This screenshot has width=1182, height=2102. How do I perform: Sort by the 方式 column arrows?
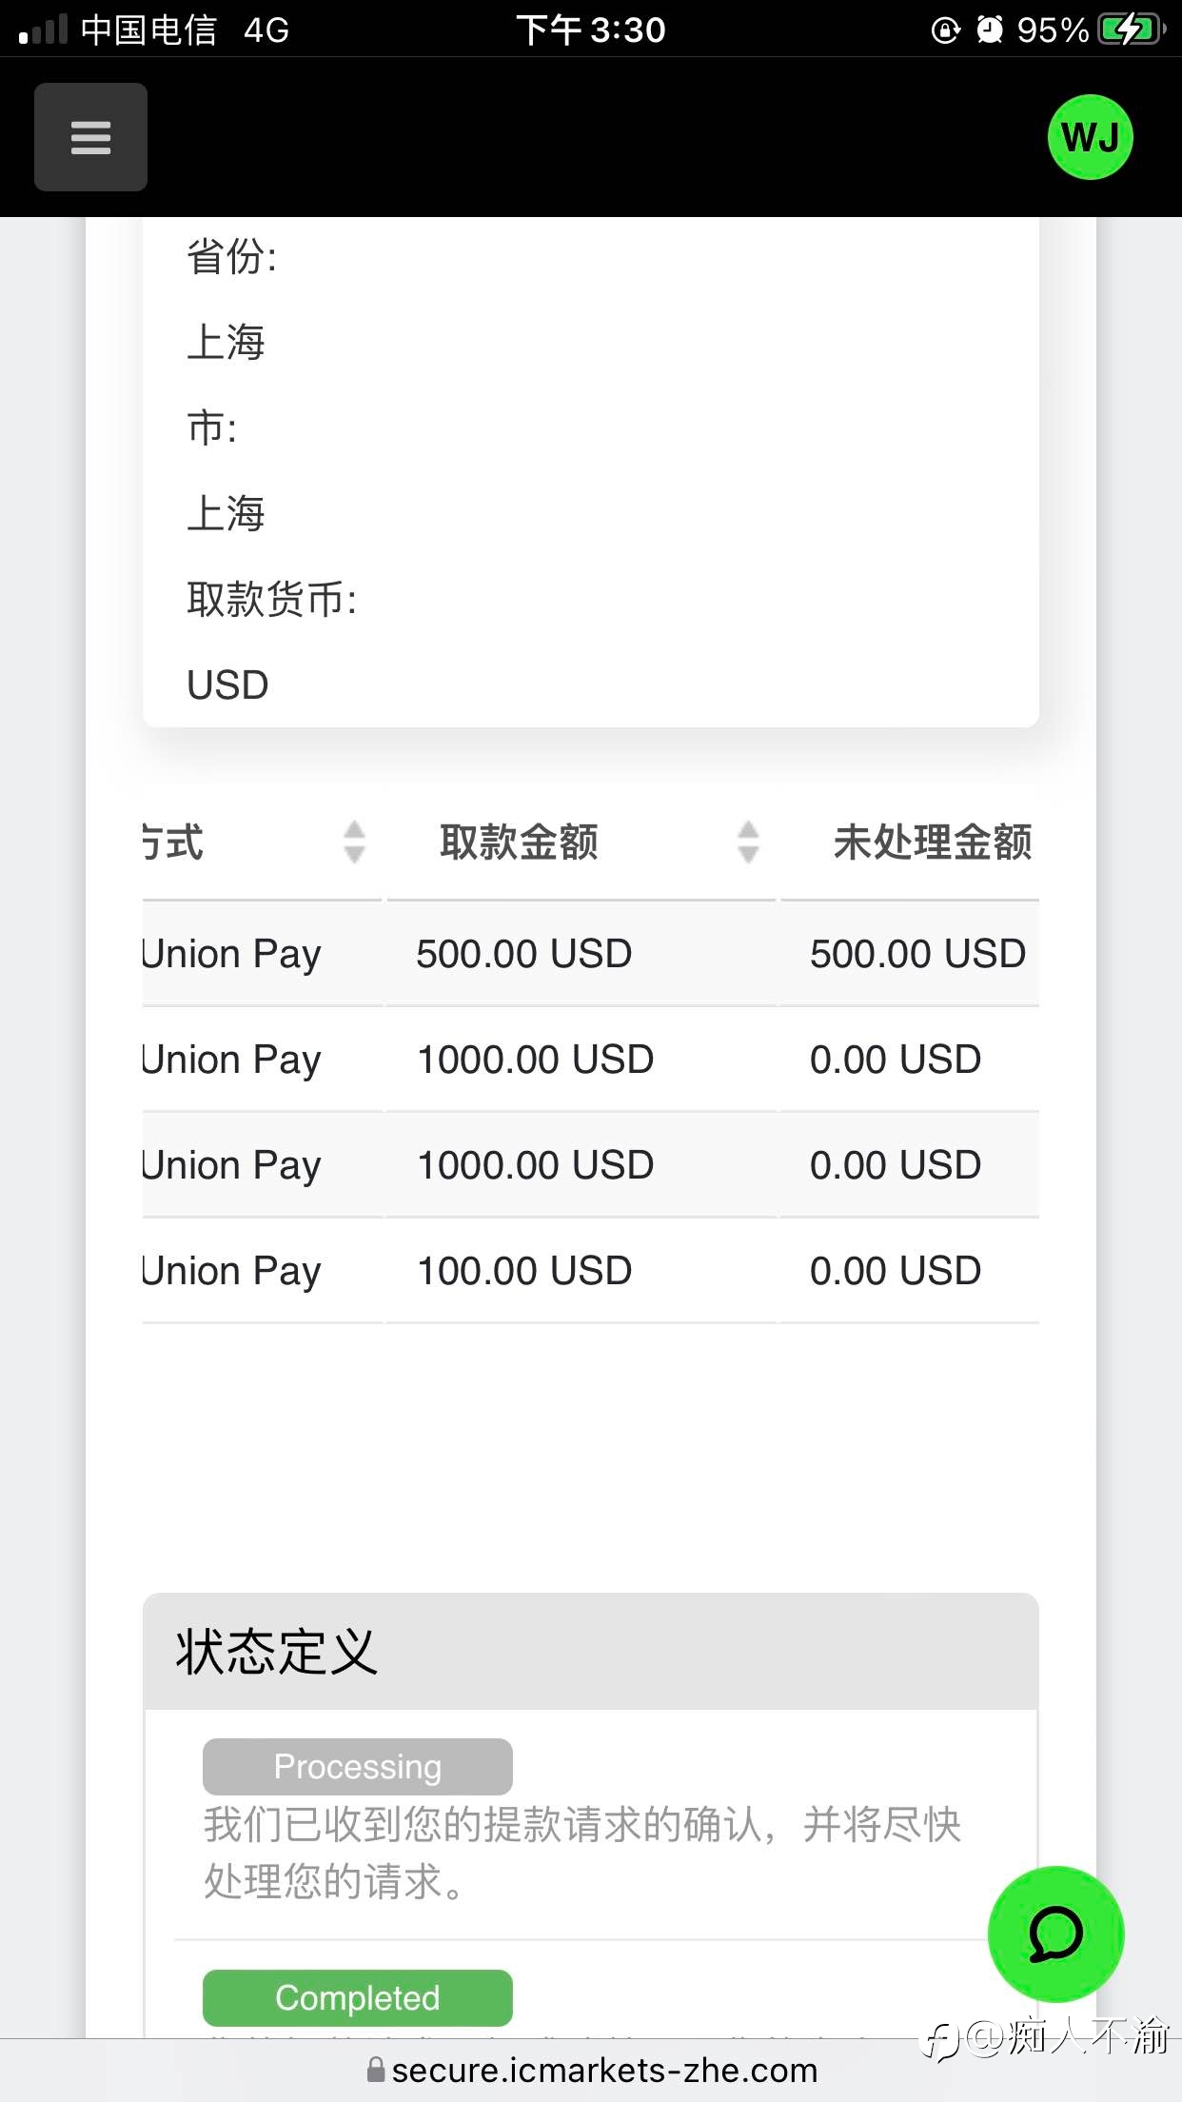coord(354,842)
